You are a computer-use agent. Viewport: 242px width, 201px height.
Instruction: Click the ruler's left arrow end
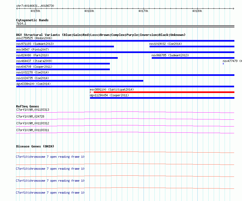[17, 8]
